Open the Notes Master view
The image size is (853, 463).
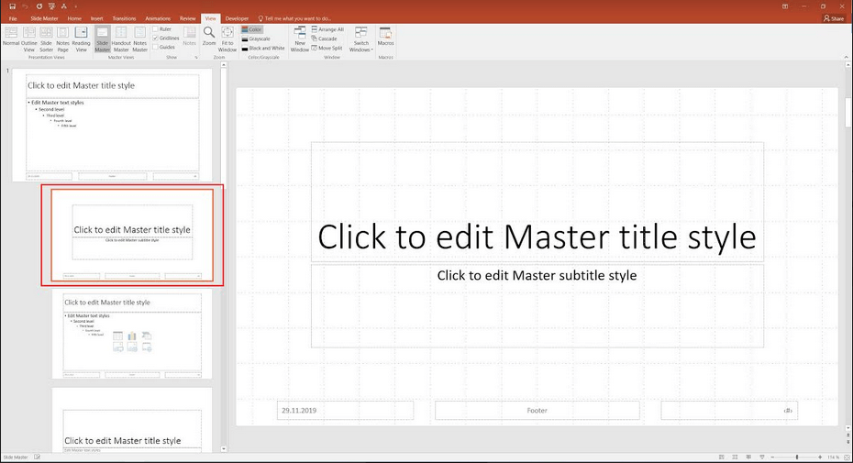(x=139, y=39)
